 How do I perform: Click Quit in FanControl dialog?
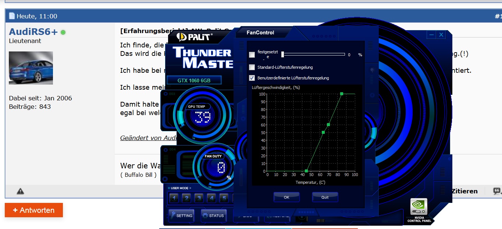tap(325, 197)
